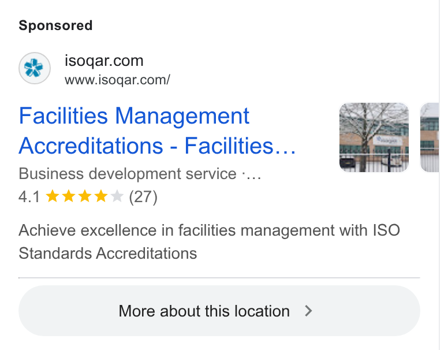
Task: Click the second gold rating star
Action: pos(69,196)
